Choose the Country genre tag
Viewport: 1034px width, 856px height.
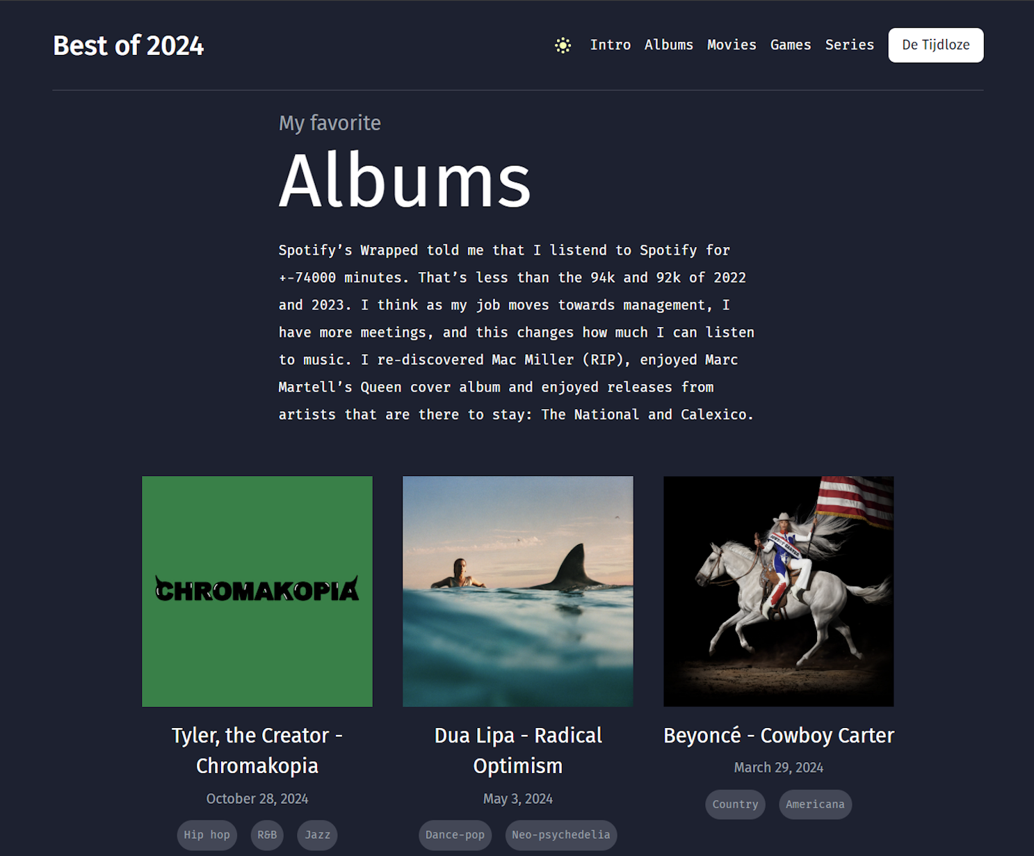tap(735, 804)
